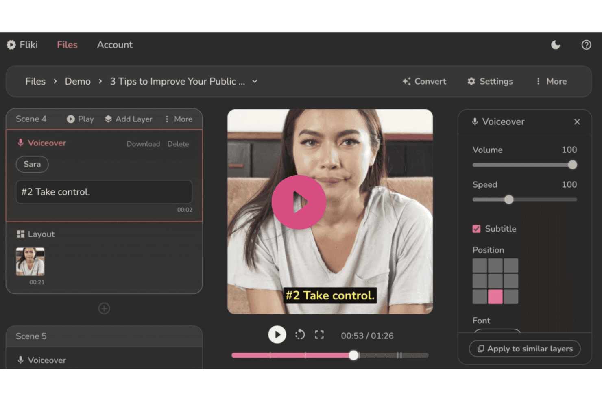Click the Speed slider handle
The image size is (602, 401).
509,199
